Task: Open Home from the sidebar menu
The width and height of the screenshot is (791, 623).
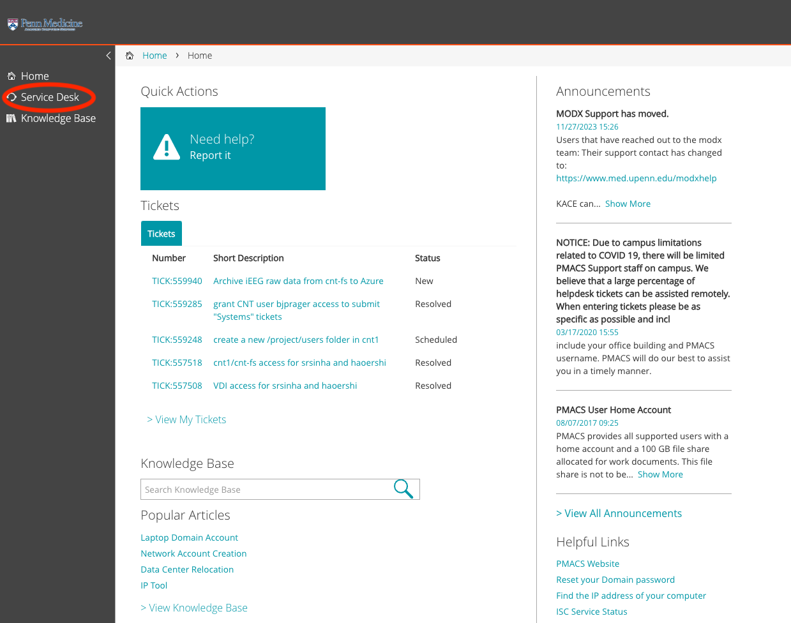Action: [x=34, y=76]
